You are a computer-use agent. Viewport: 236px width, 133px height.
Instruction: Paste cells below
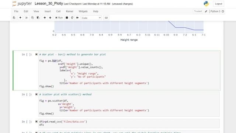(38, 18)
